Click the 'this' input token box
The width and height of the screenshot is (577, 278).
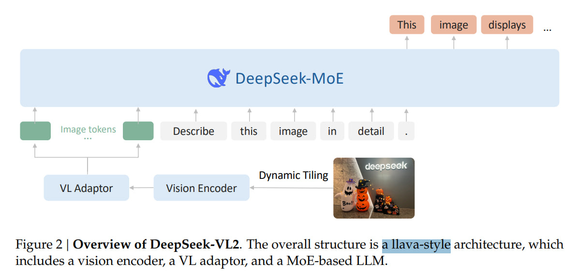pos(249,131)
